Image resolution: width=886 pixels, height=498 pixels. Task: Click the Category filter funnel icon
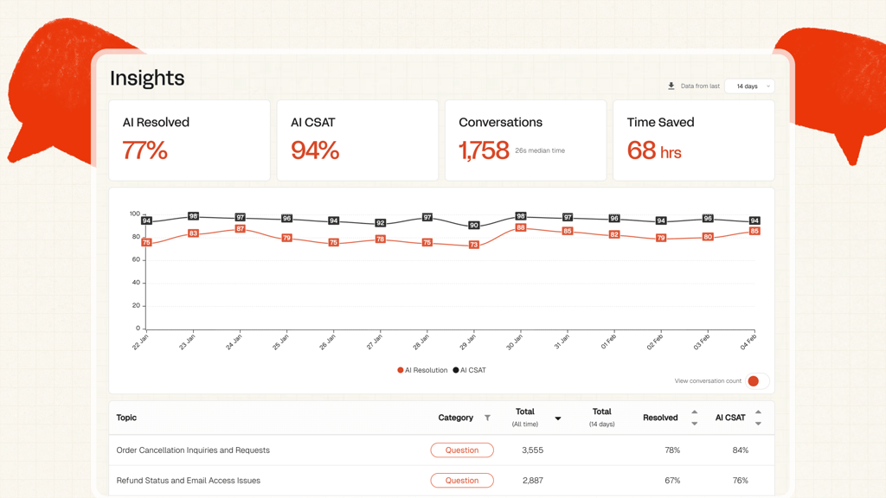[487, 418]
